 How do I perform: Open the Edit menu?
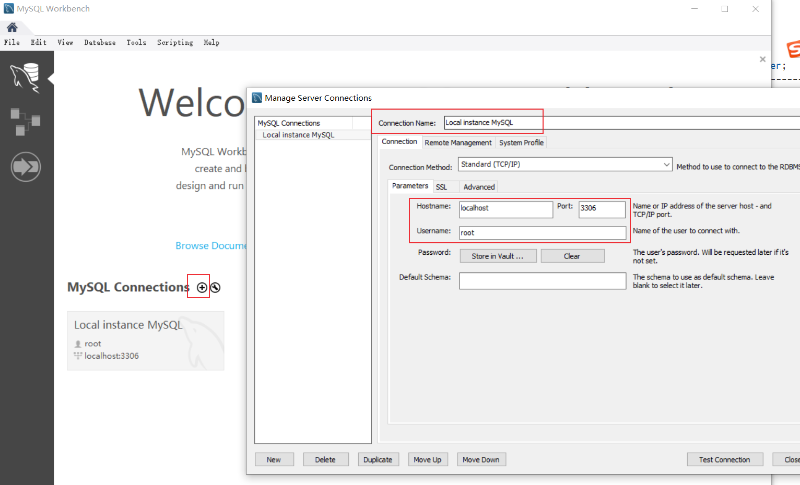(x=39, y=43)
